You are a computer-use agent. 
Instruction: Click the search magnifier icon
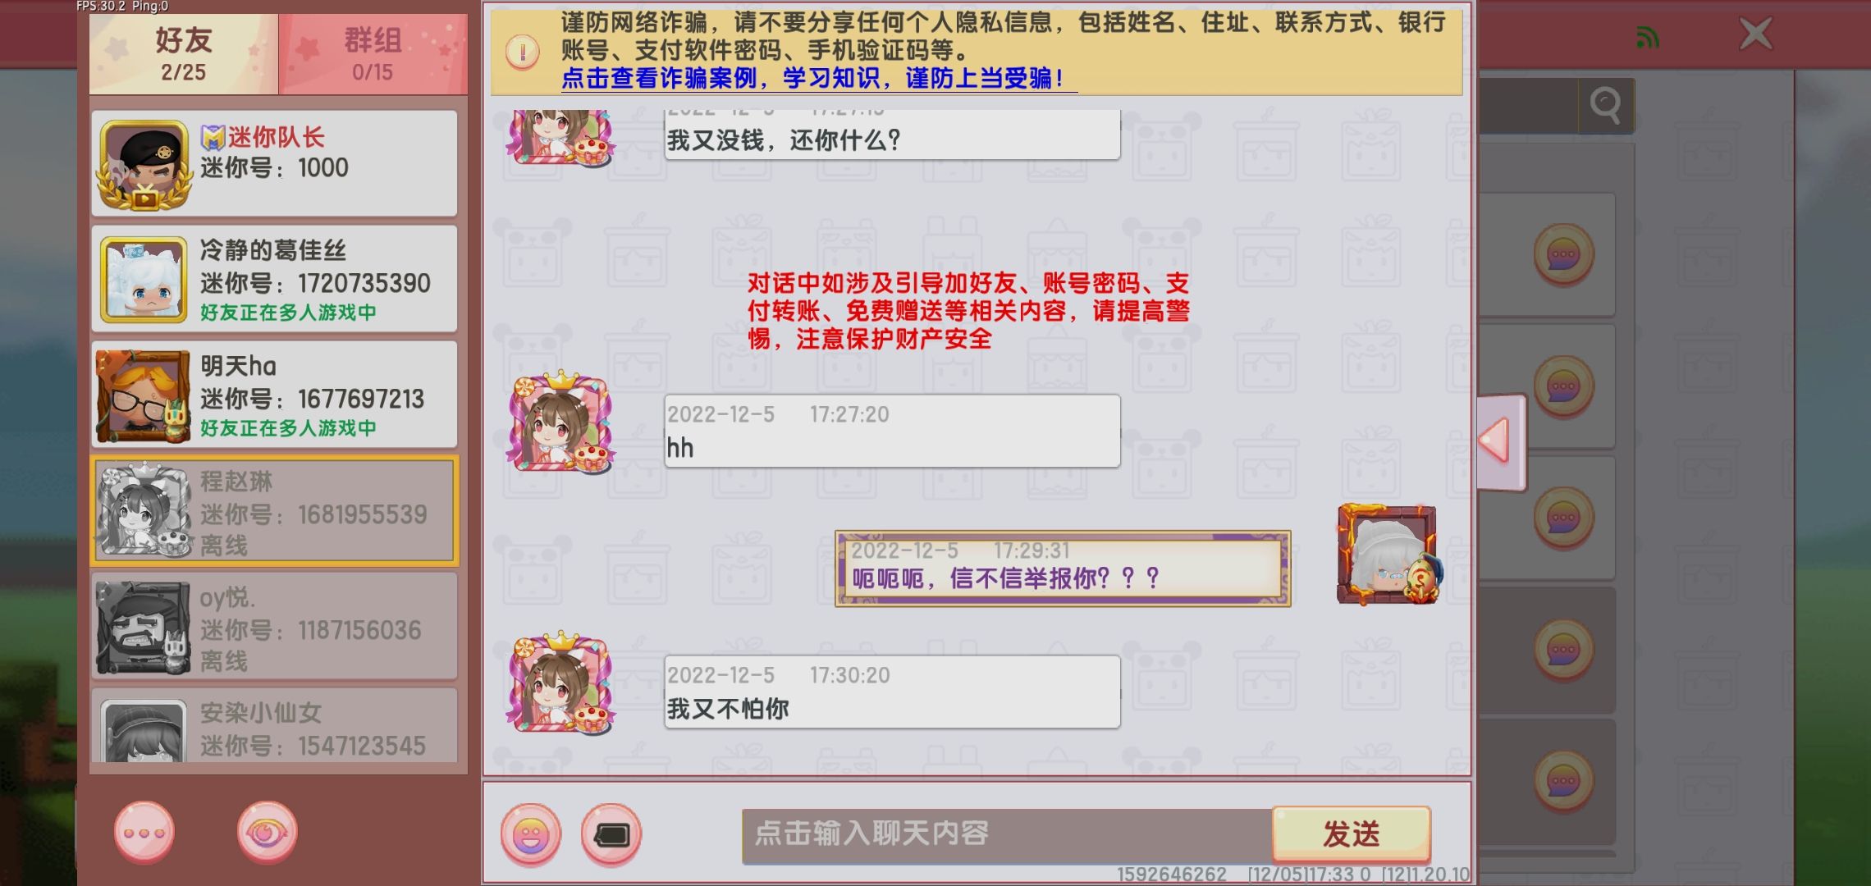(x=1605, y=105)
